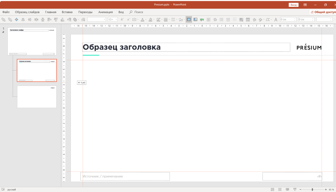Screen dimensions: 336x192
Task: Open the Файл menu
Action: 6,12
